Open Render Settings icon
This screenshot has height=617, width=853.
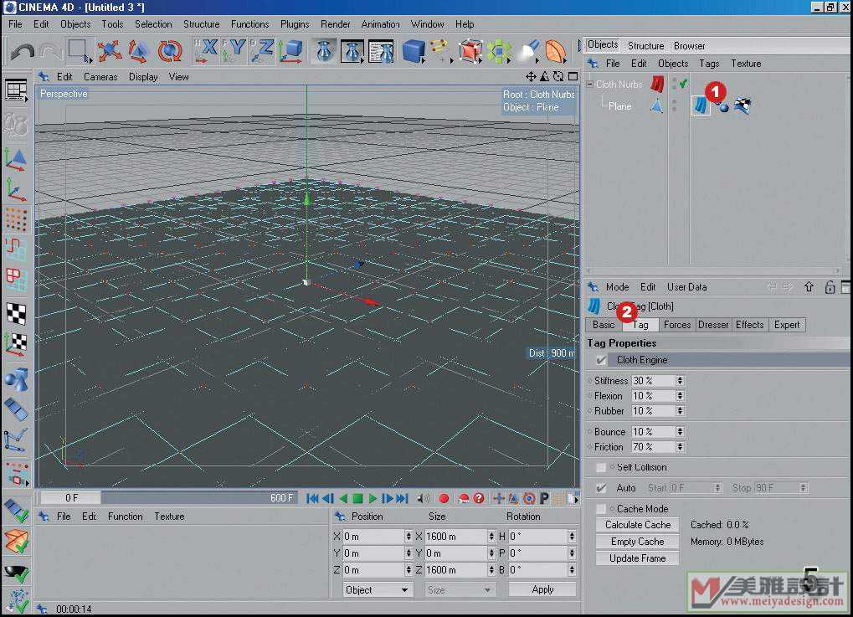(x=382, y=51)
